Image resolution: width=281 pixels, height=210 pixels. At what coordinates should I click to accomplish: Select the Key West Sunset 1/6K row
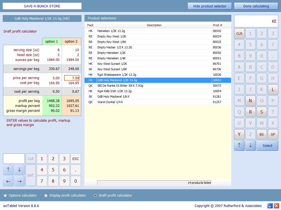coord(158,69)
